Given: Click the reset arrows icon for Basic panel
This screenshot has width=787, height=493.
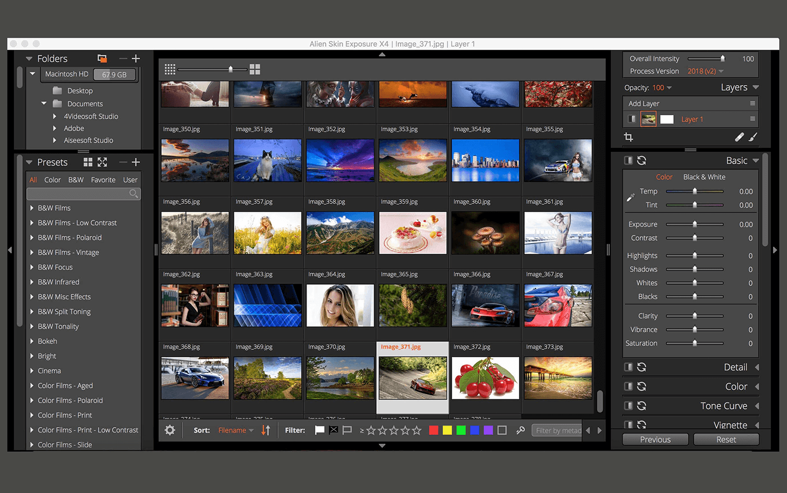Looking at the screenshot, I should 642,161.
